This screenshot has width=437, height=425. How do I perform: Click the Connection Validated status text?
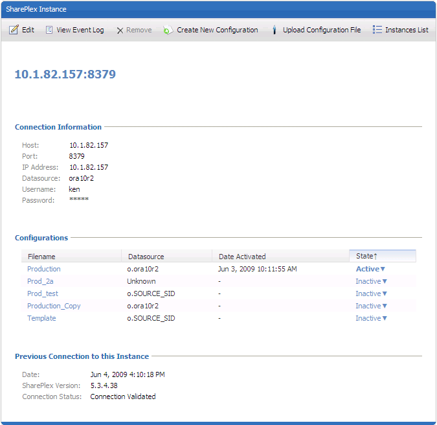[123, 396]
